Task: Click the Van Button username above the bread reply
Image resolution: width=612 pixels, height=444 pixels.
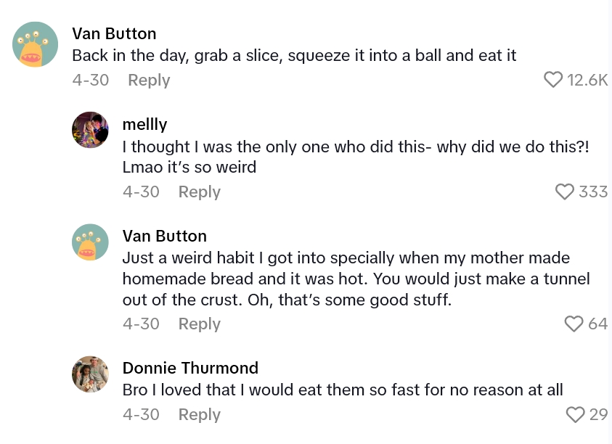Action: tap(164, 236)
